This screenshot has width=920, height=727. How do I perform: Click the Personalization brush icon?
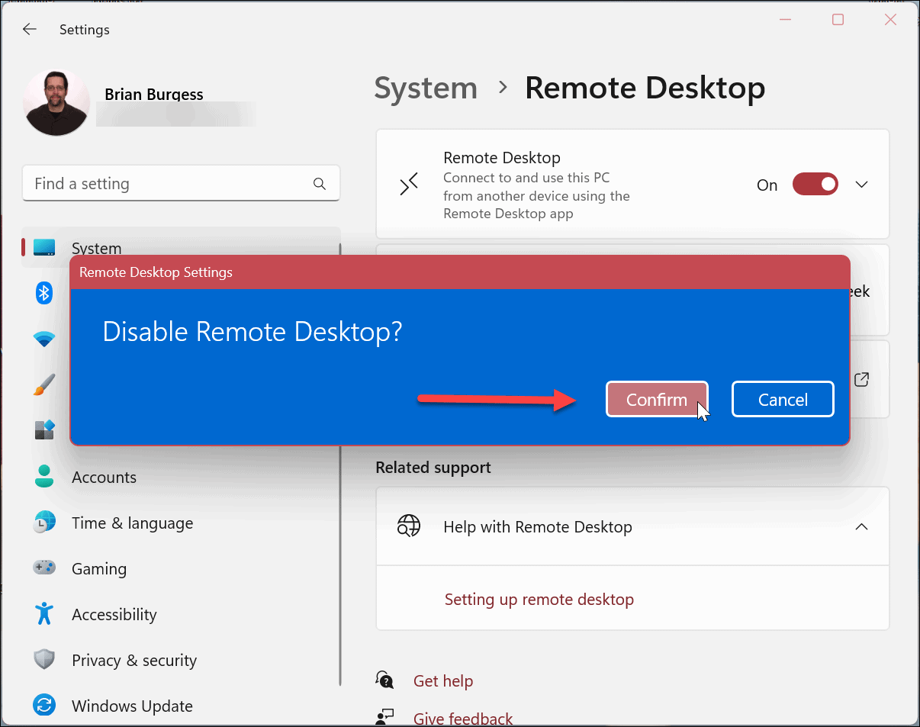44,384
